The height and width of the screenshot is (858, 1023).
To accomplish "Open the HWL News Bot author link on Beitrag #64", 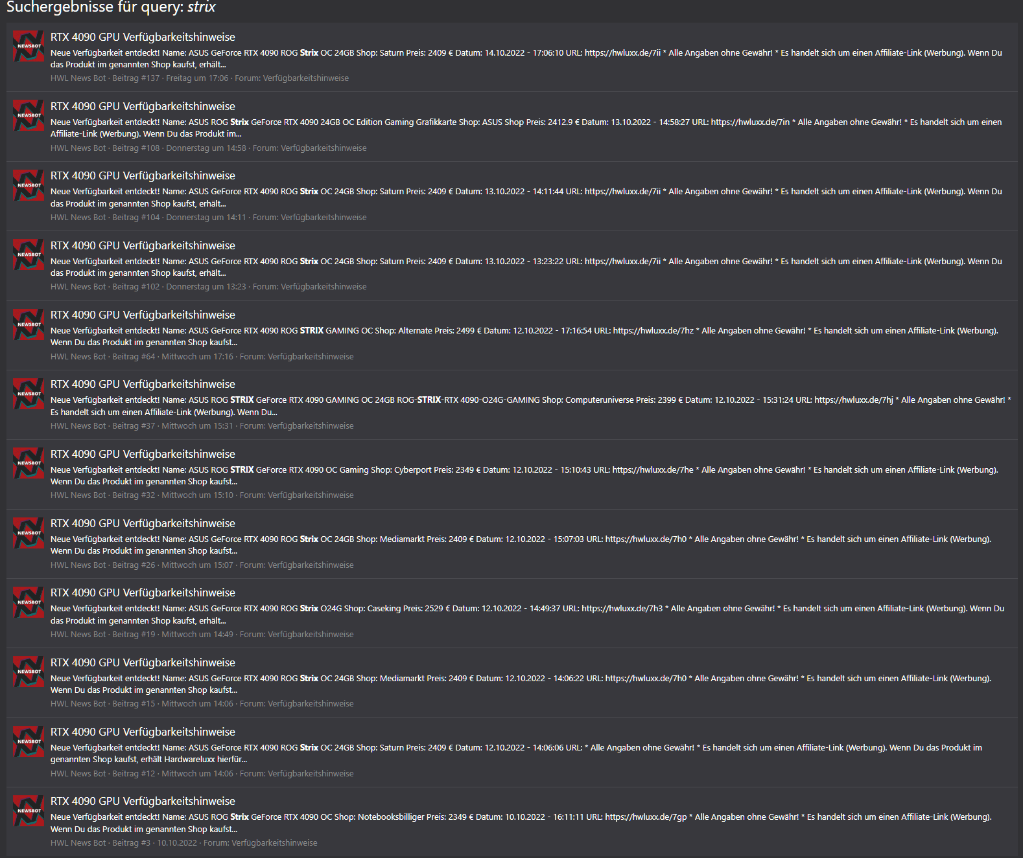I will [x=78, y=357].
